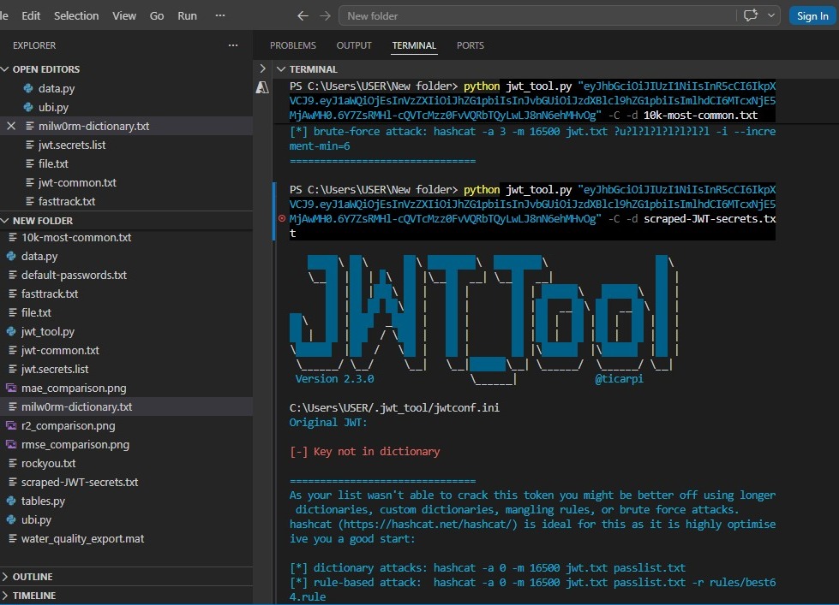The image size is (839, 605).
Task: Open Explorer views and more actions
Action: click(233, 45)
